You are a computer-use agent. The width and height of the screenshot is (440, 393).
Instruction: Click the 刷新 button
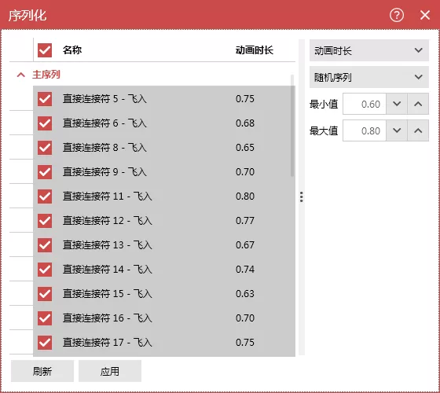click(42, 371)
